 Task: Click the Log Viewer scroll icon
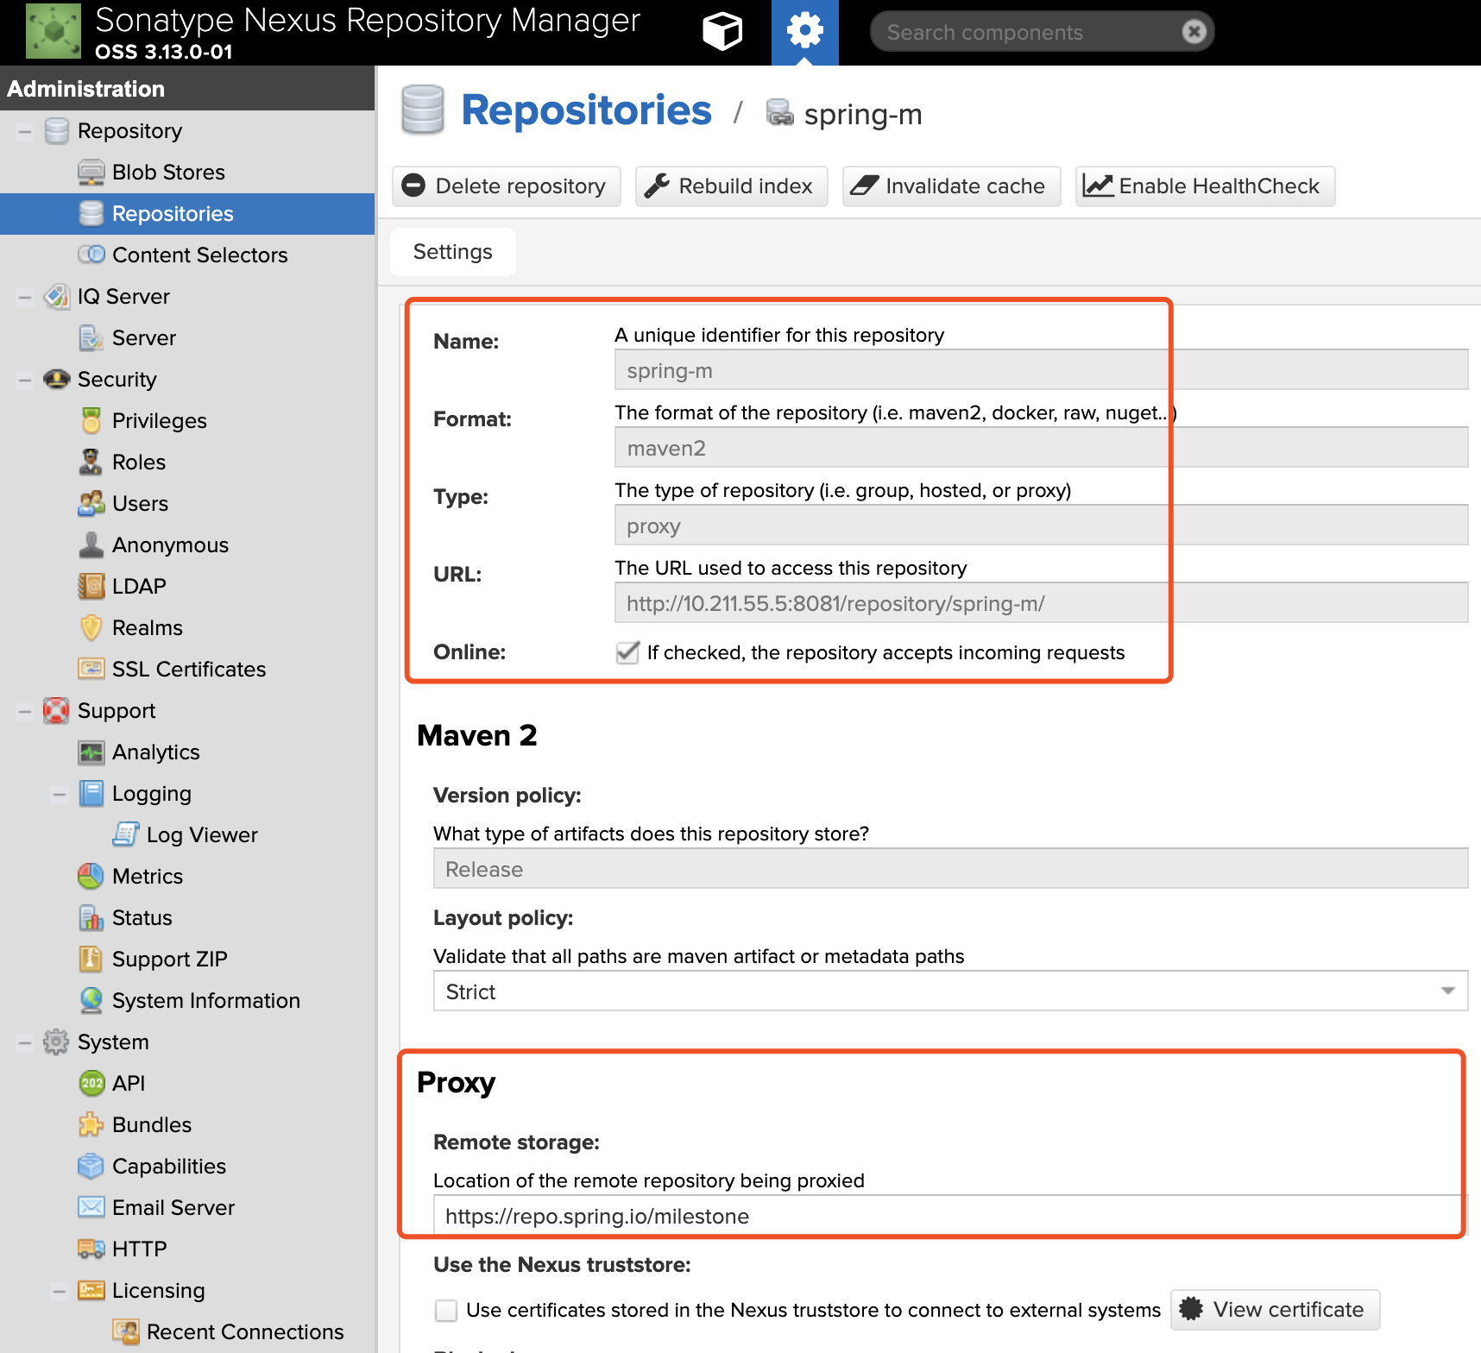click(x=125, y=835)
